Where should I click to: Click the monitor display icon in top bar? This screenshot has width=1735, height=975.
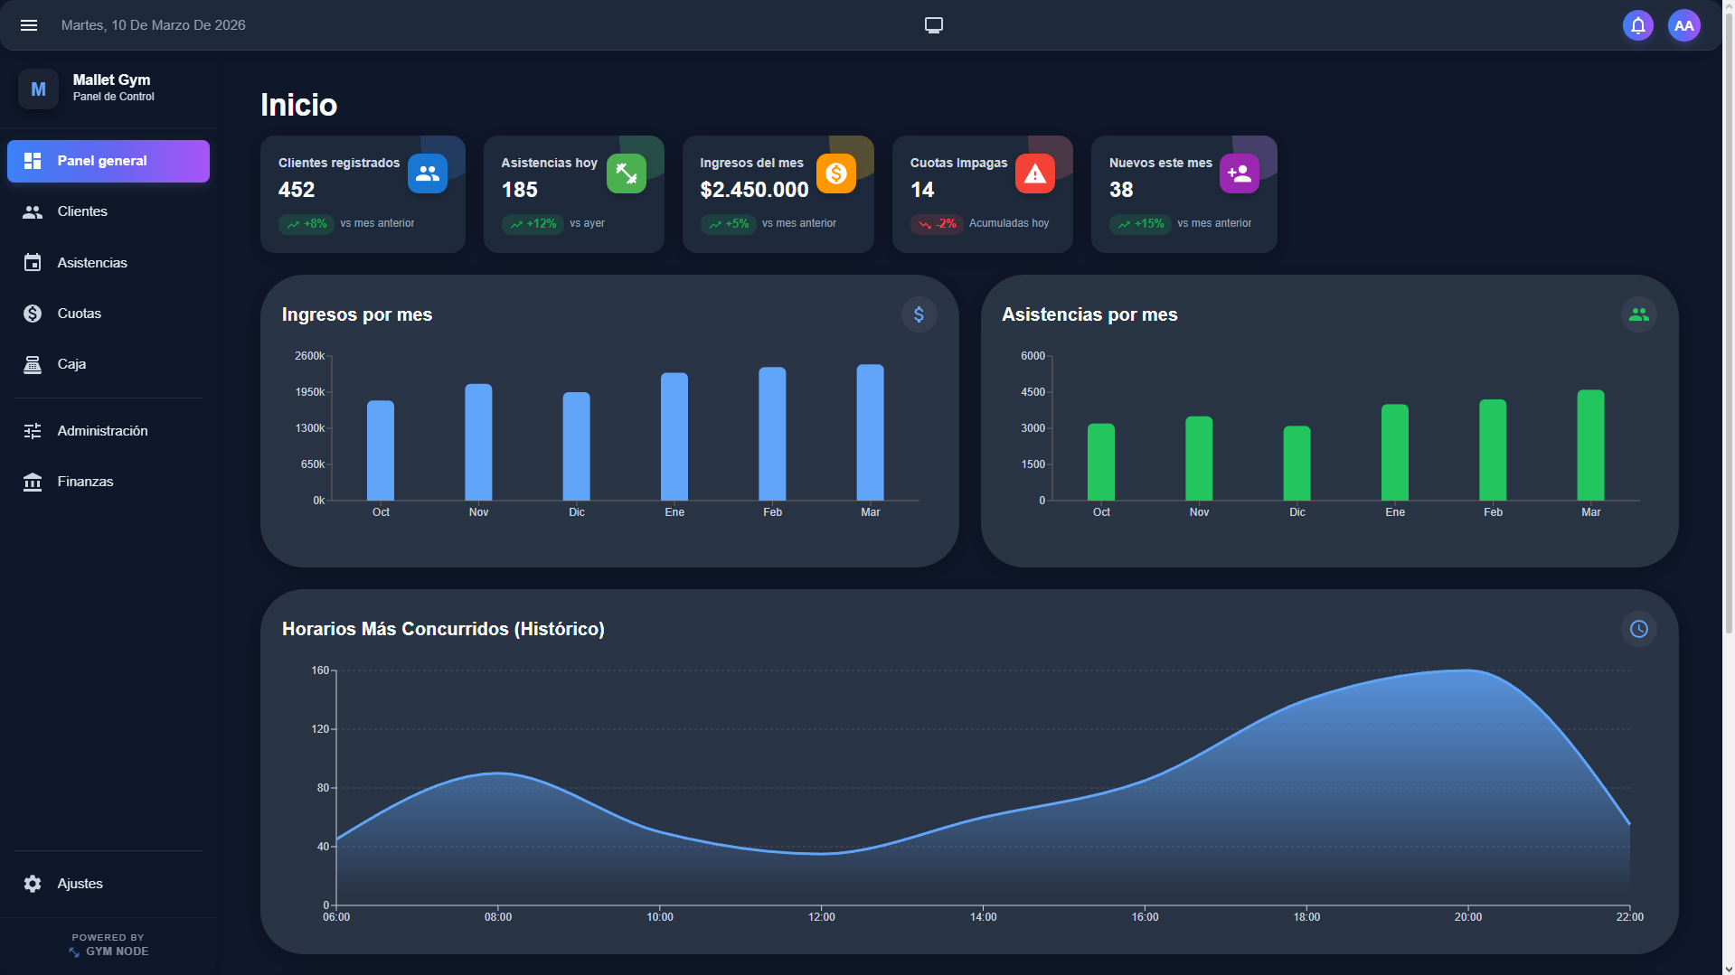click(x=934, y=25)
